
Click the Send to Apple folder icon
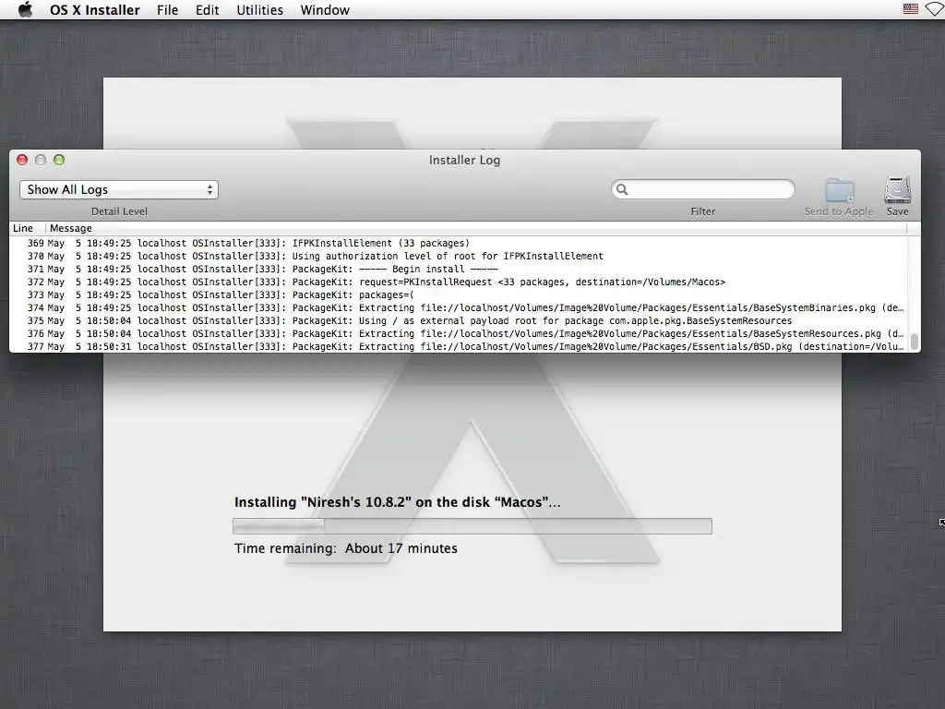coord(840,190)
